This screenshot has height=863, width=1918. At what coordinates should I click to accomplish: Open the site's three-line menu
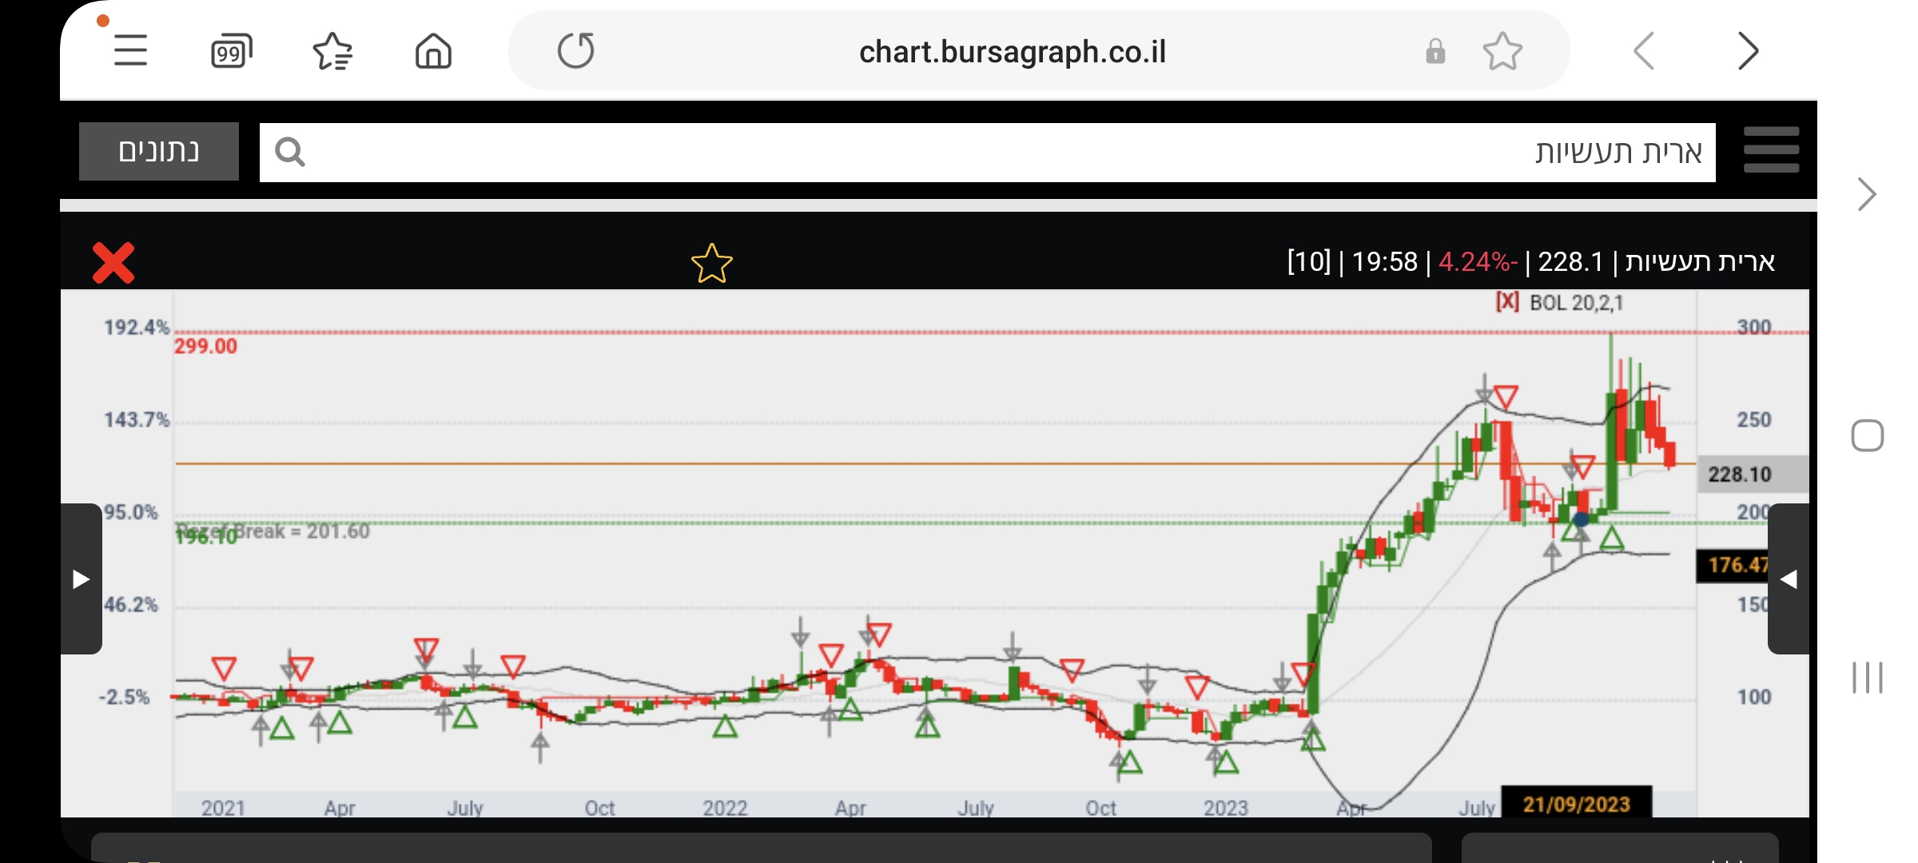[x=1771, y=150]
